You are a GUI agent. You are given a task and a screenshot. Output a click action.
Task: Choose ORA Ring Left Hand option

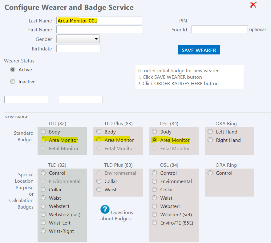pos(210,132)
